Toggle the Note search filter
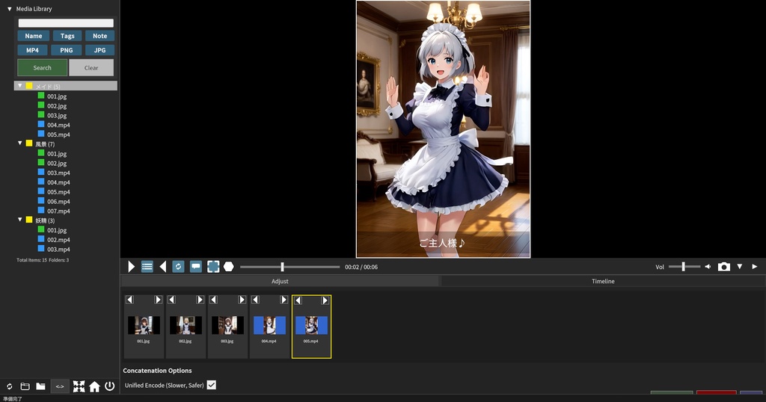The width and height of the screenshot is (766, 402). tap(99, 36)
